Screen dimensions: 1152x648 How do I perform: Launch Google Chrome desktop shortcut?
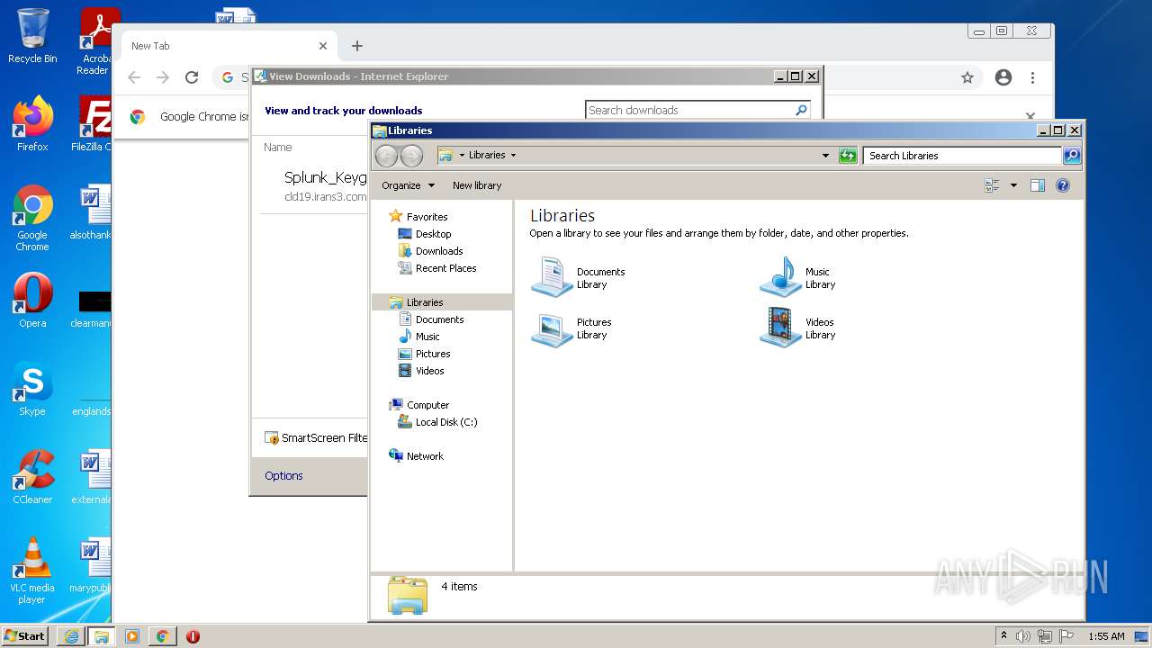(32, 218)
